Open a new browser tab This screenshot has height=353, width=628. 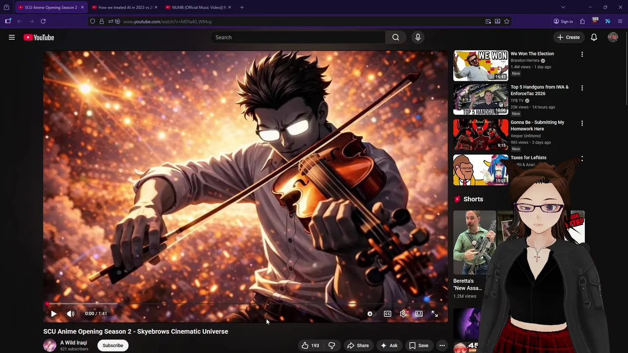pos(242,7)
